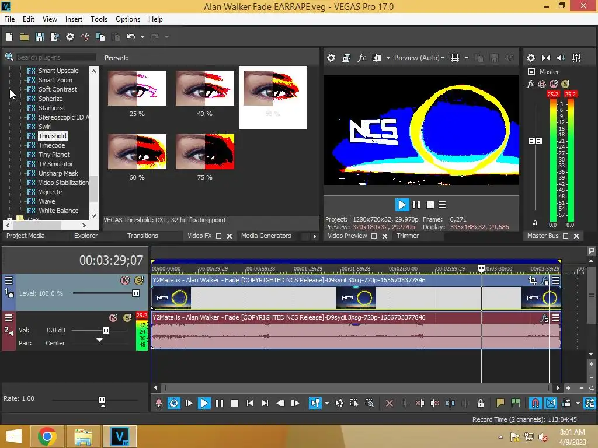
Task: Open the Tools menu
Action: (x=99, y=19)
